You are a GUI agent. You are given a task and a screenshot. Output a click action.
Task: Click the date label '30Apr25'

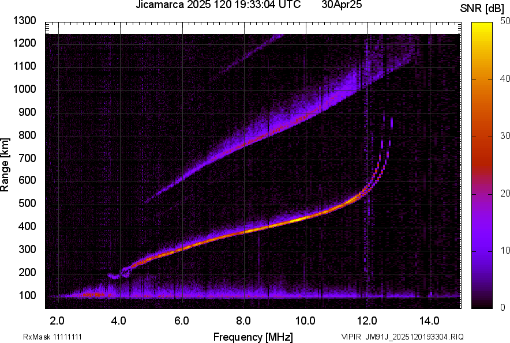tap(342, 5)
